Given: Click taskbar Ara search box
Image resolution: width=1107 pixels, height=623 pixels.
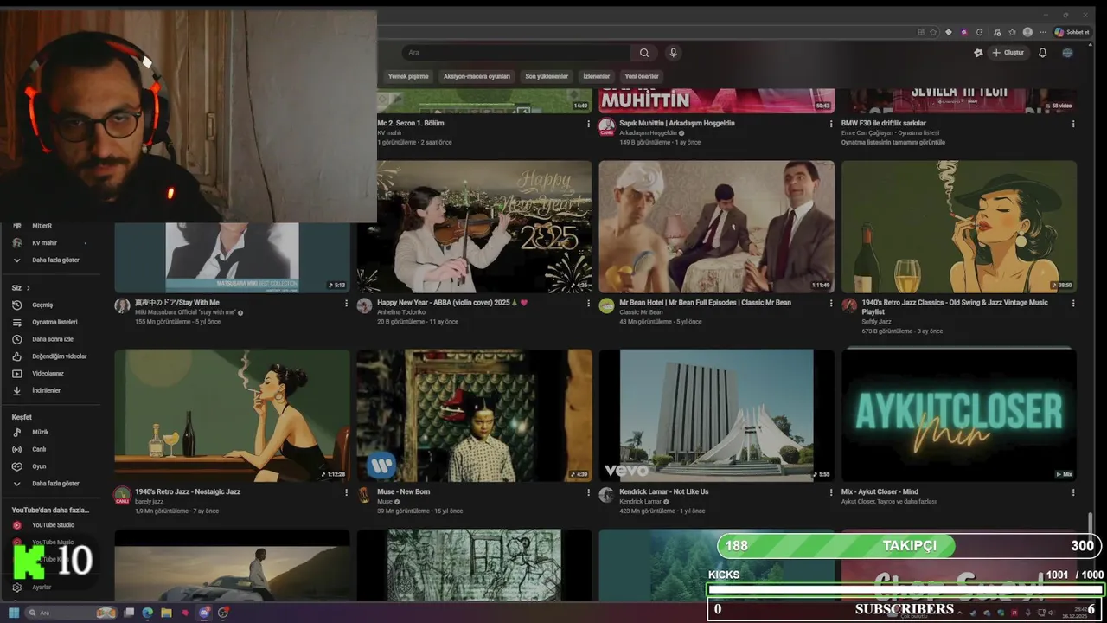Looking at the screenshot, I should click(71, 613).
